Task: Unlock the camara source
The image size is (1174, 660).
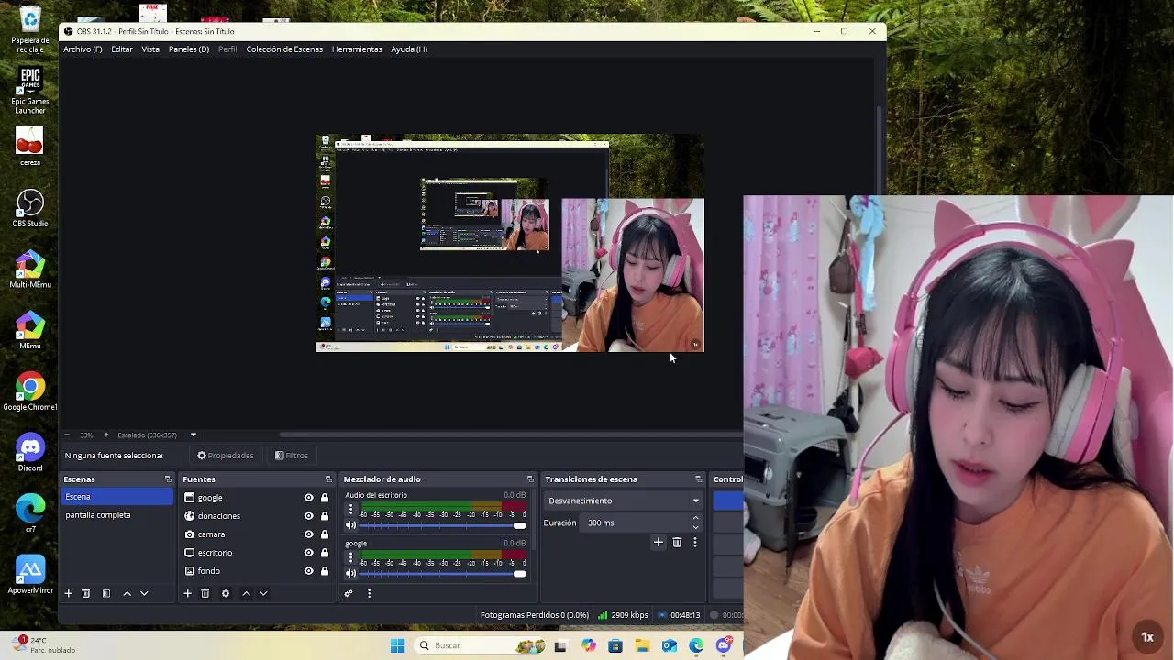Action: 325,534
